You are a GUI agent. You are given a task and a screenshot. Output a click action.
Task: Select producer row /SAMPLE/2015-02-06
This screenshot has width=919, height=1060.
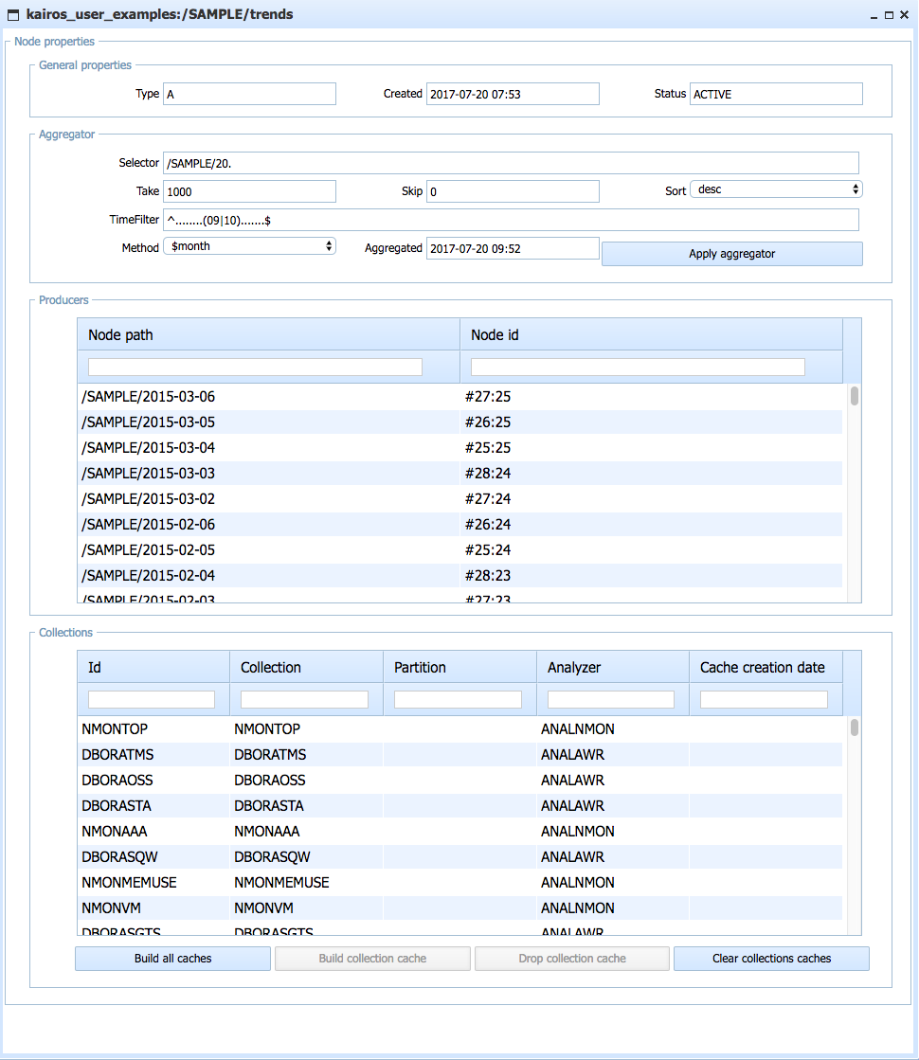(459, 525)
